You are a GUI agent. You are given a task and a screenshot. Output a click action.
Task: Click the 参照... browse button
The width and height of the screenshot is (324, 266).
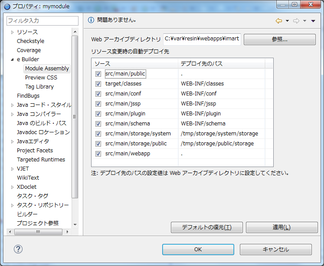(x=280, y=39)
